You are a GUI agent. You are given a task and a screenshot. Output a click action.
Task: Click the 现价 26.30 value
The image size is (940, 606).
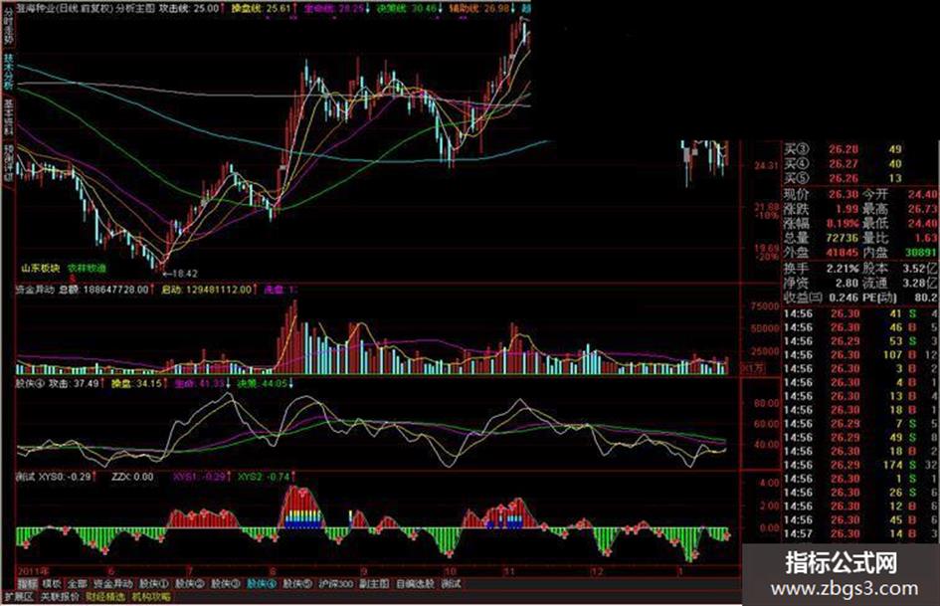click(843, 194)
